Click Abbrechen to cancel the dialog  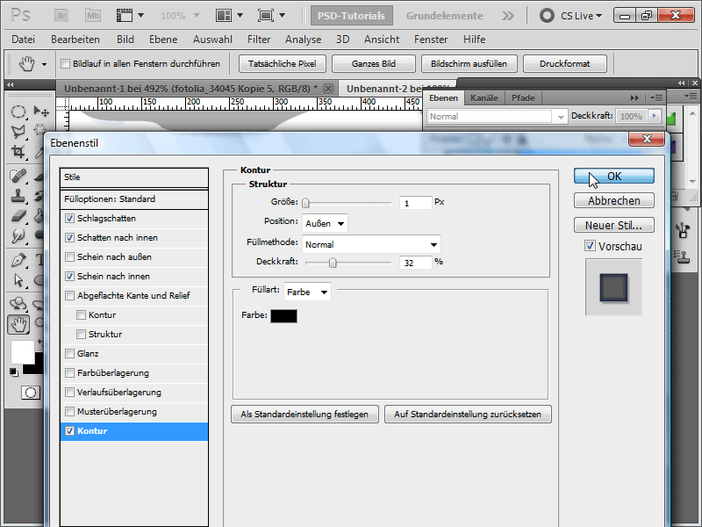(613, 201)
